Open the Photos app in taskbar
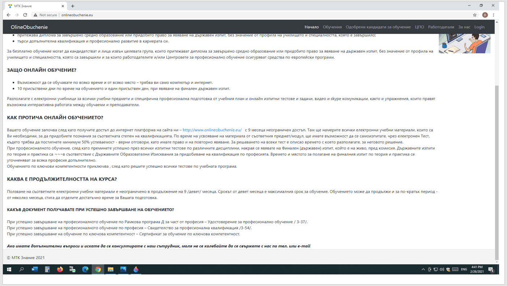Screen dimensions: 507x286 click(123, 269)
